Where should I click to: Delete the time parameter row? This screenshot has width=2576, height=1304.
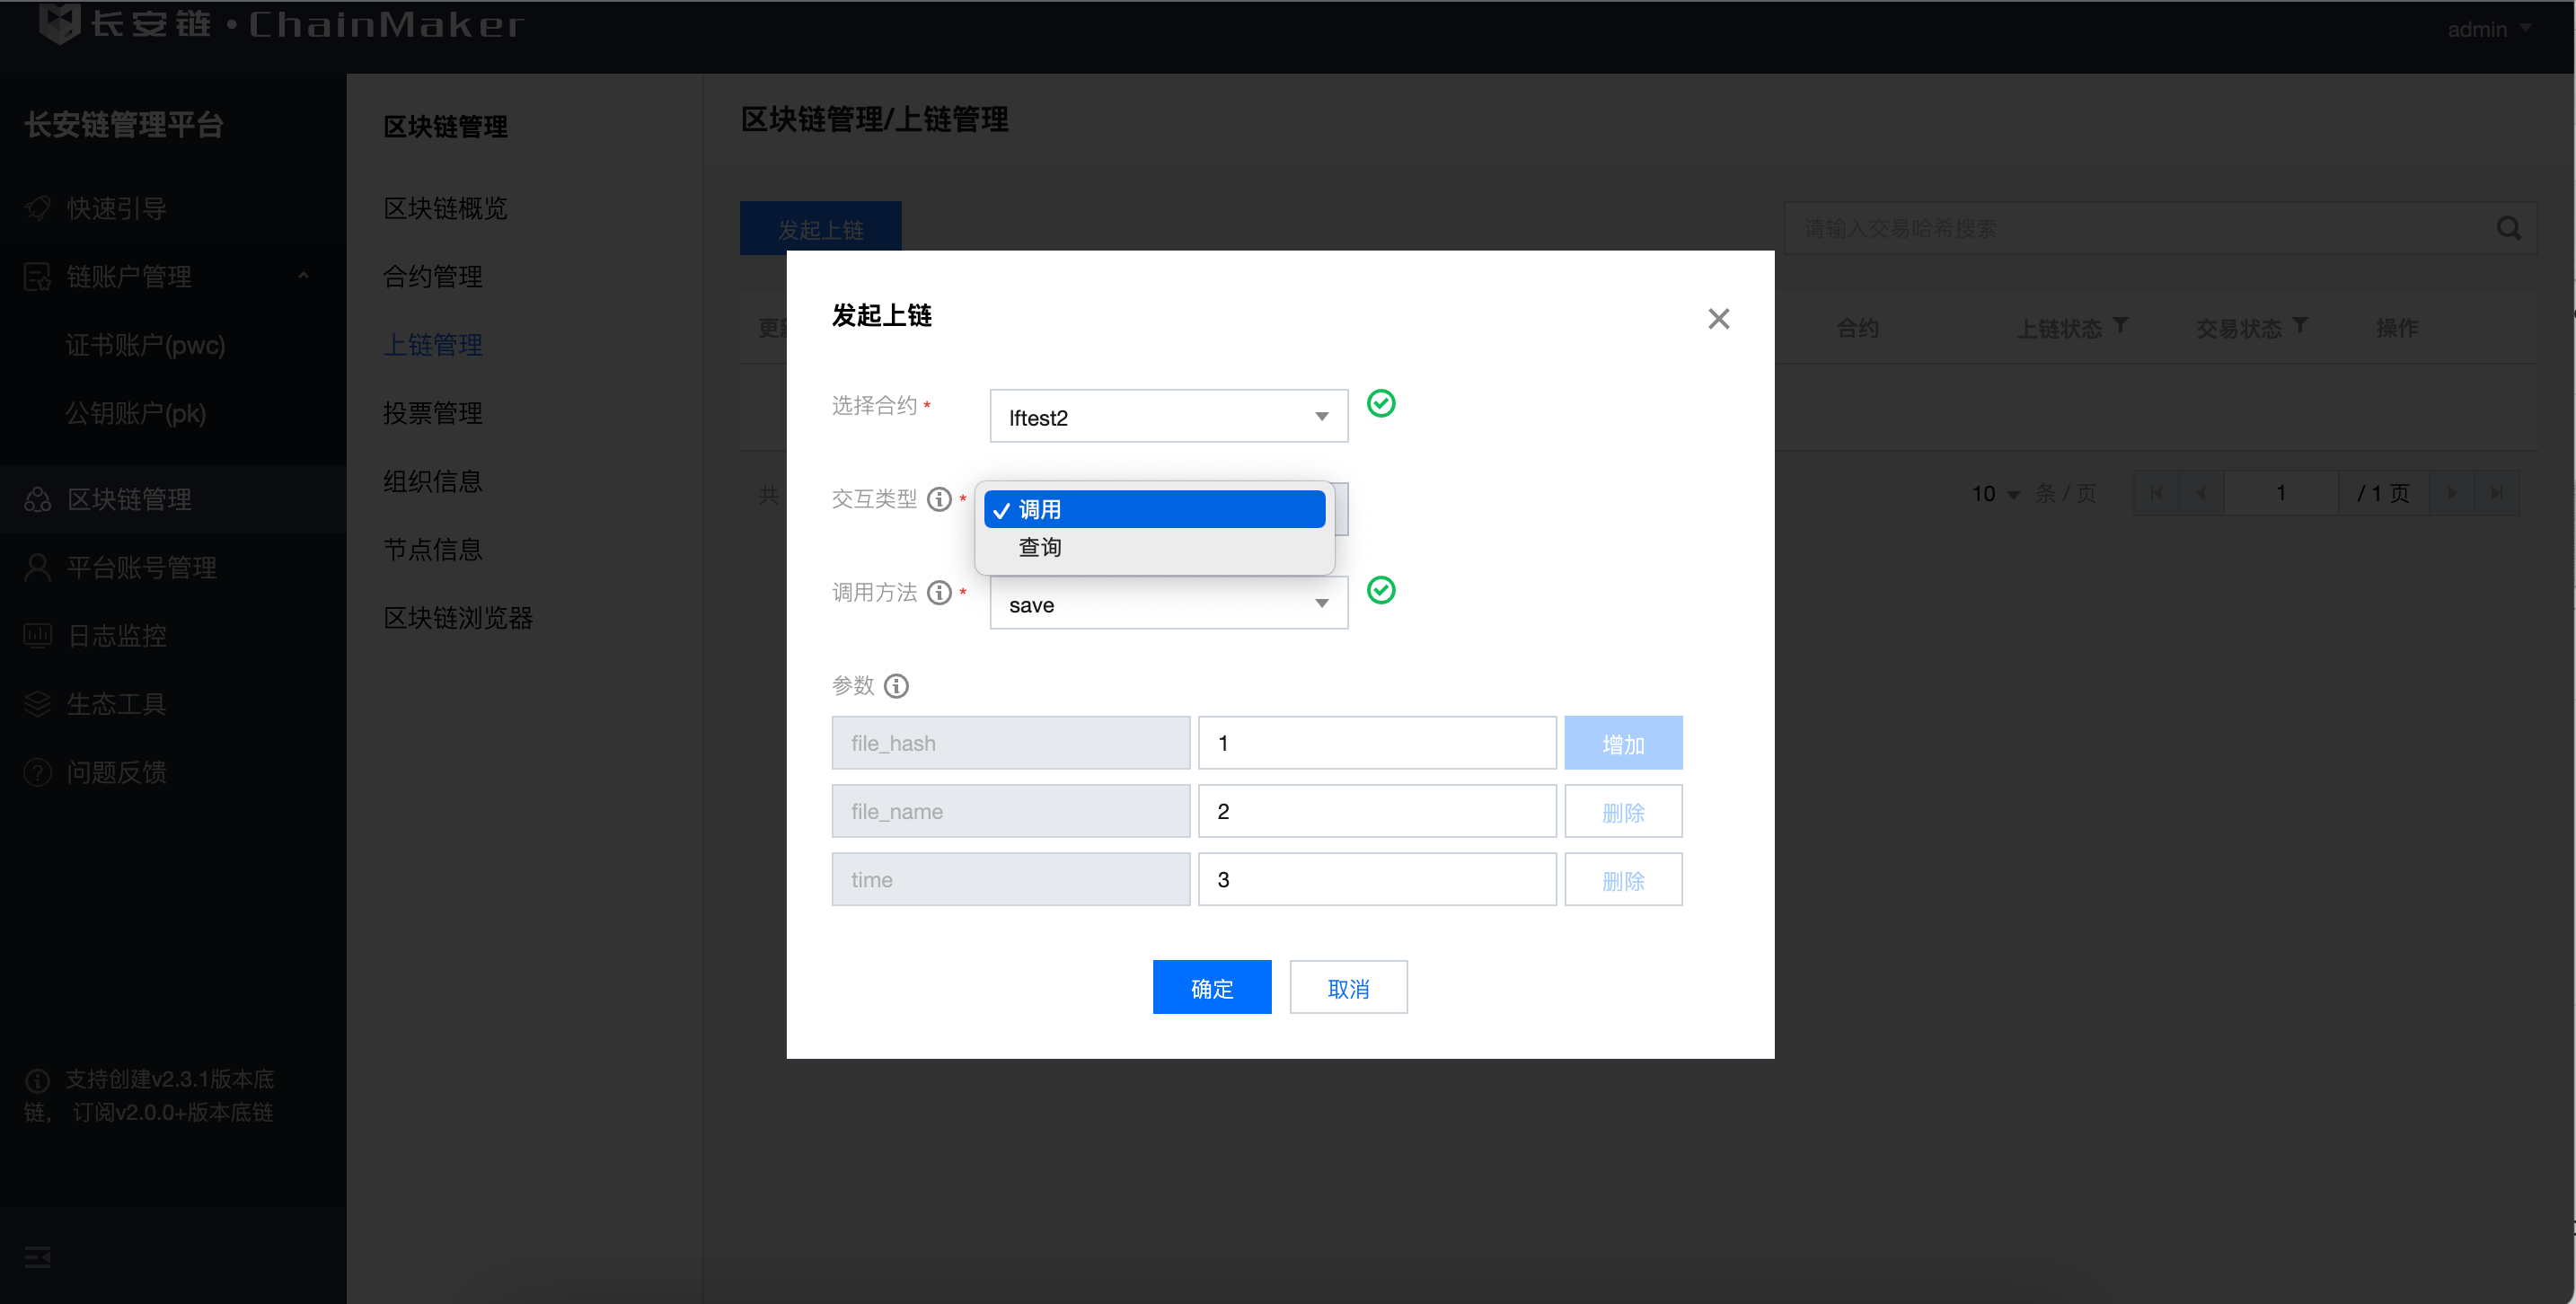coord(1622,880)
